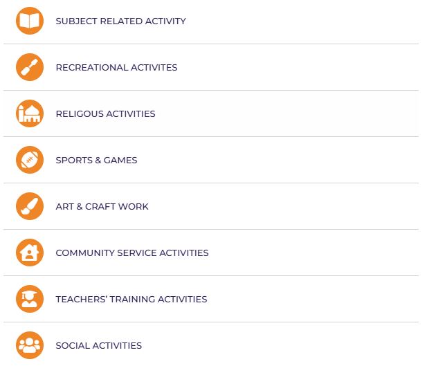Click the open book icon
The width and height of the screenshot is (427, 366).
(x=30, y=21)
